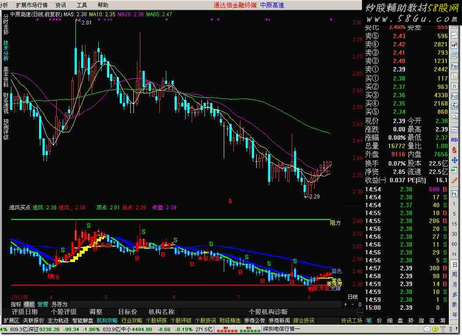
Task: Open the 主力轨迹 bottom tab
Action: 58,320
